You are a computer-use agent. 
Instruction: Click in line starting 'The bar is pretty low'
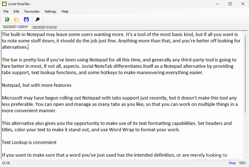click(119, 60)
